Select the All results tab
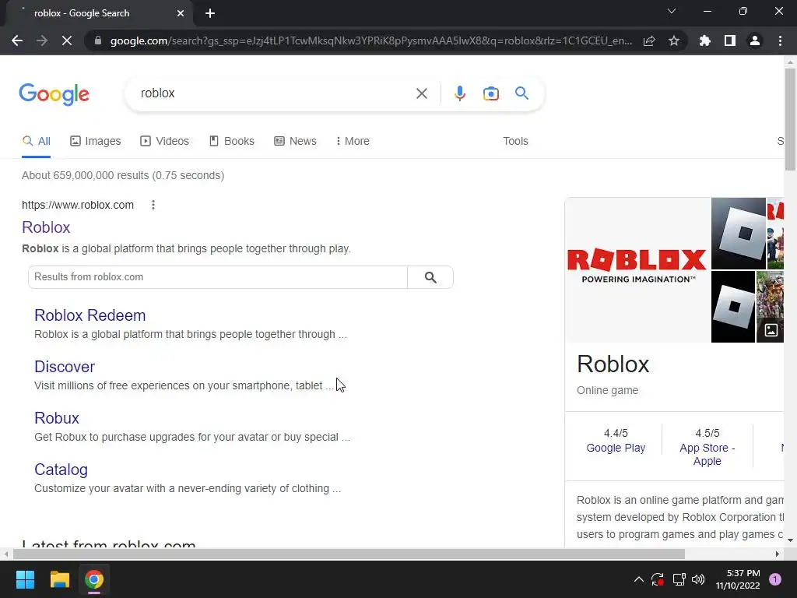The width and height of the screenshot is (797, 598). [36, 141]
